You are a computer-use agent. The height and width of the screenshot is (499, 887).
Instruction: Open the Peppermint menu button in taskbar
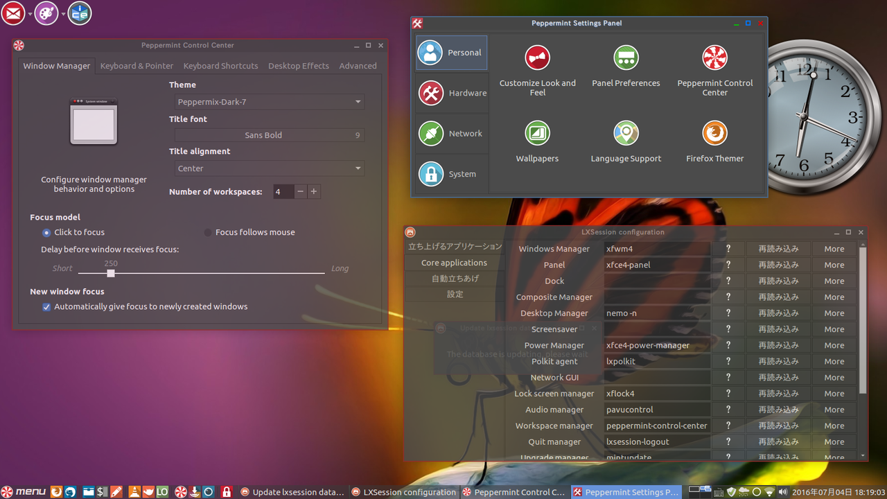pos(24,492)
